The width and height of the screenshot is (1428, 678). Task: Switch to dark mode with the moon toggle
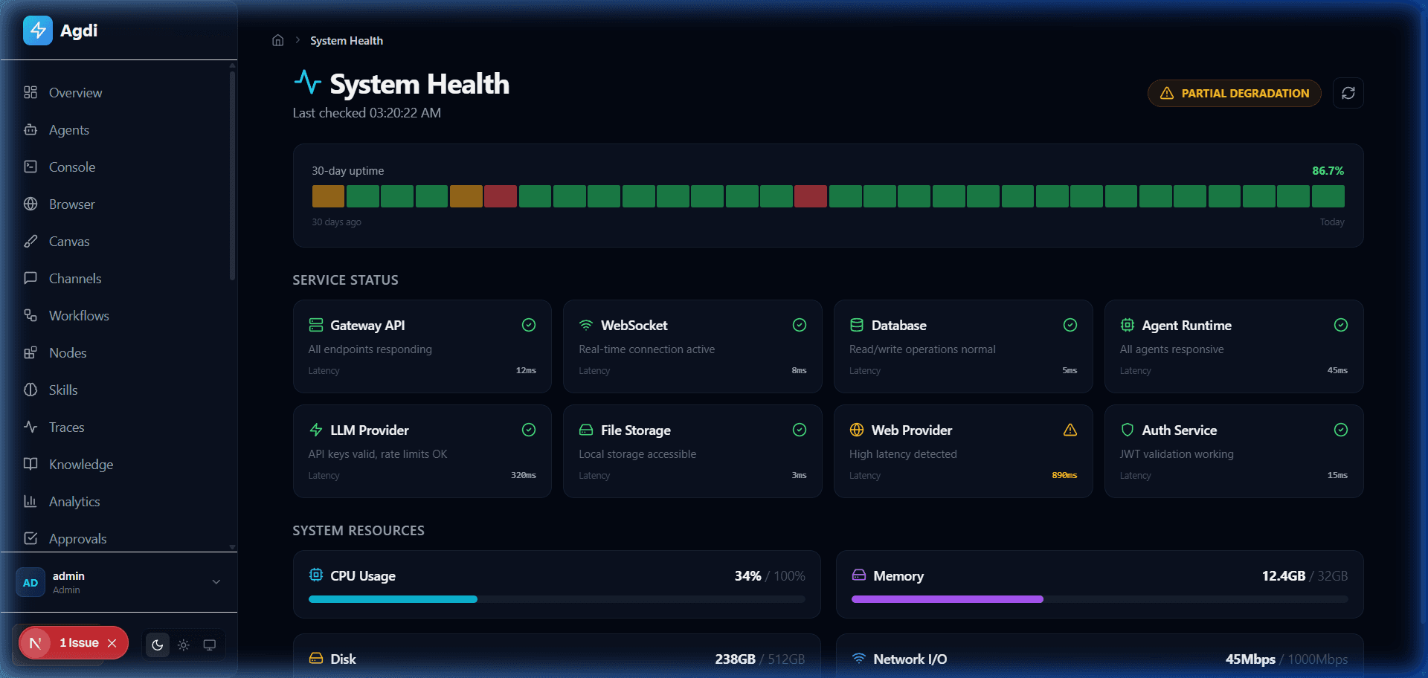coord(157,645)
